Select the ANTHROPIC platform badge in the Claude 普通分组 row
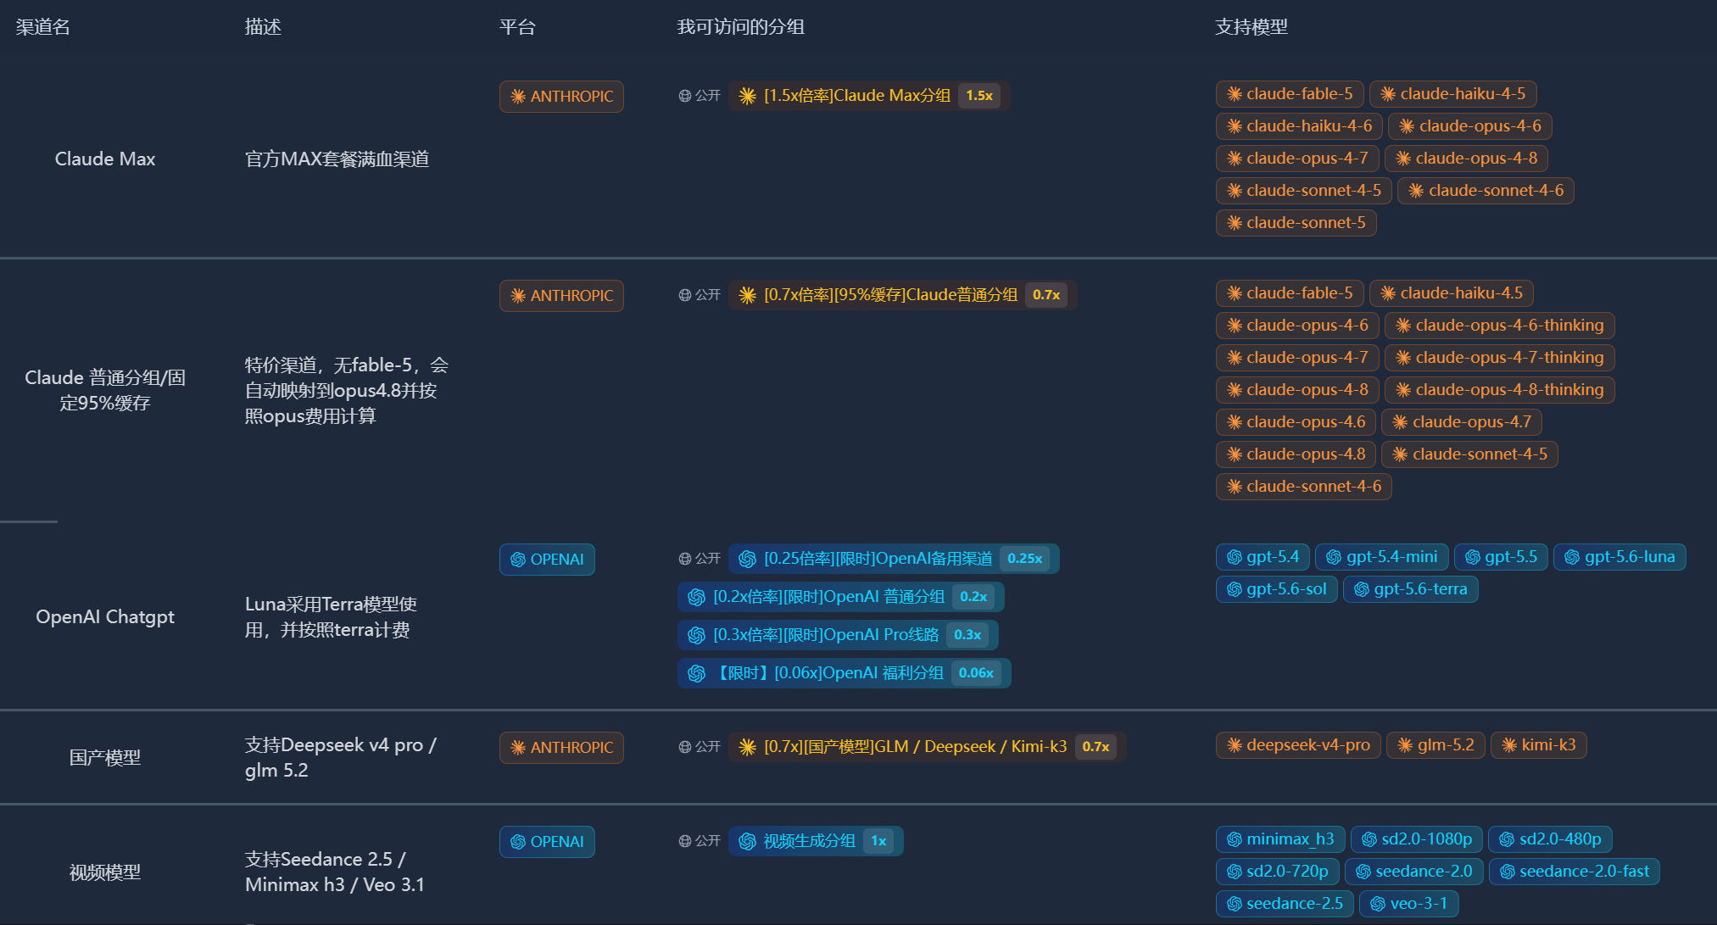Screen dimensions: 1717x925 561,296
